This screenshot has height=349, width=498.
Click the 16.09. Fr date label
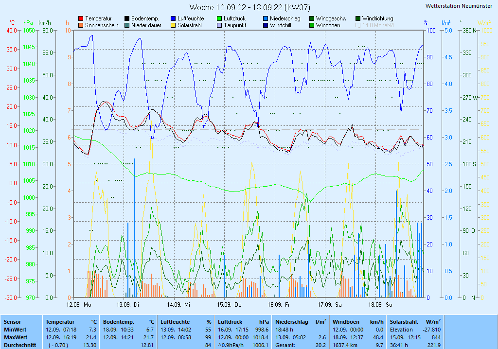coord(279,305)
